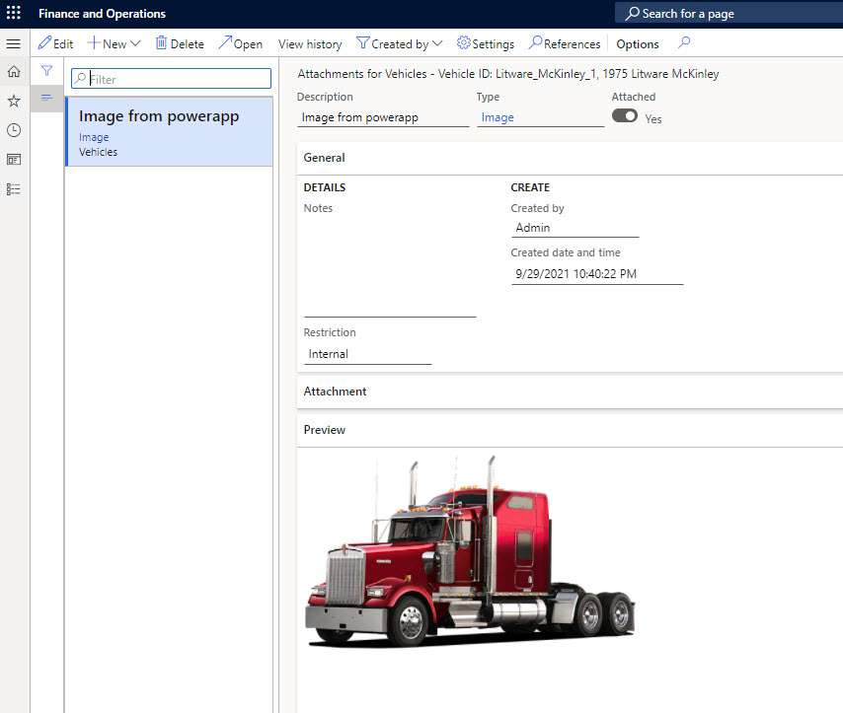The height and width of the screenshot is (713, 843).
Task: Click the Edit button
Action: pyautogui.click(x=55, y=44)
